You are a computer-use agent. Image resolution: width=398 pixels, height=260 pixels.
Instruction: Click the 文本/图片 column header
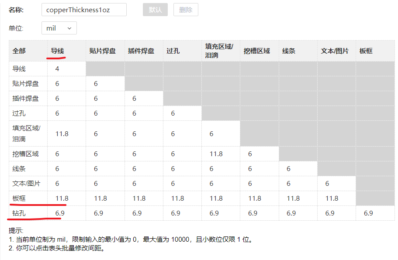[x=336, y=51]
